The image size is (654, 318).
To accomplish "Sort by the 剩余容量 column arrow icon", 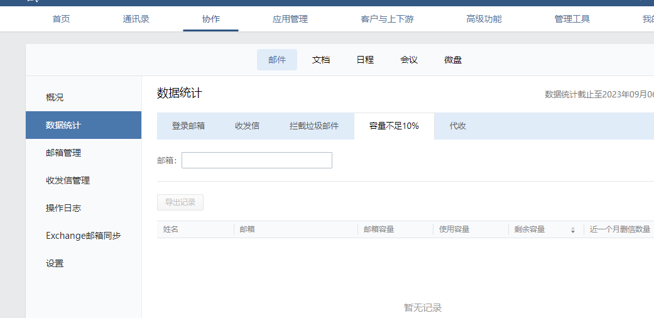I will [x=572, y=230].
